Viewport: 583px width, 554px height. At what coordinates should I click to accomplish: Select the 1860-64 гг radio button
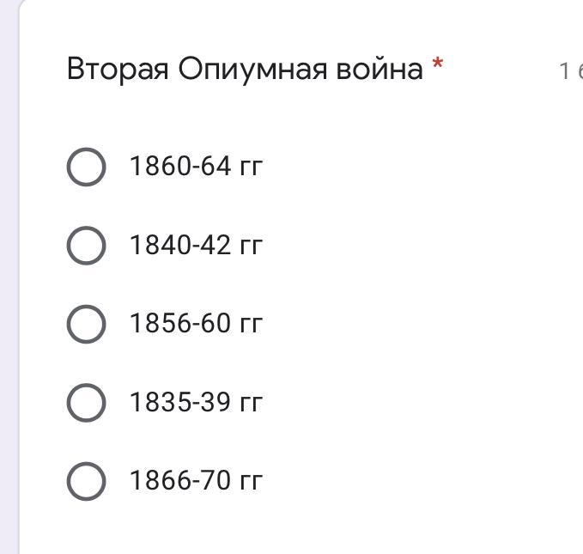pyautogui.click(x=86, y=167)
